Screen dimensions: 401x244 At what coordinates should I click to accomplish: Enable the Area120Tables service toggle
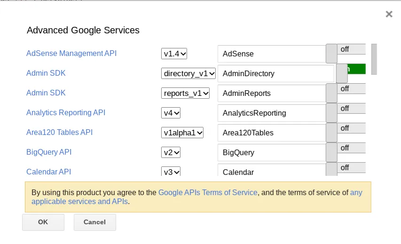click(x=346, y=132)
